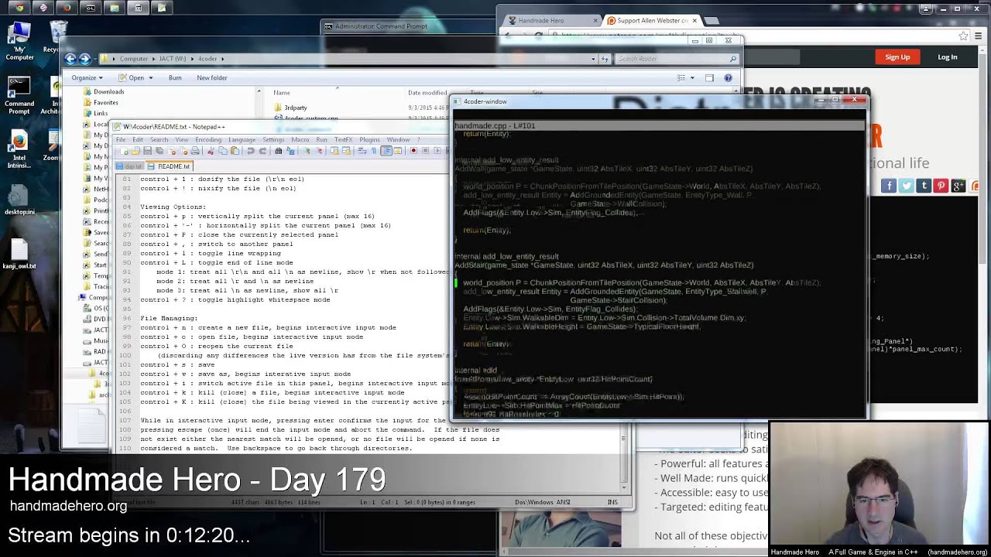The image size is (991, 557).
Task: Click Notepad++ Paste icon
Action: click(x=235, y=151)
